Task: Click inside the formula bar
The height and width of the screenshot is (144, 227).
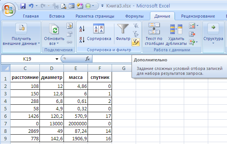Action: coord(112,59)
